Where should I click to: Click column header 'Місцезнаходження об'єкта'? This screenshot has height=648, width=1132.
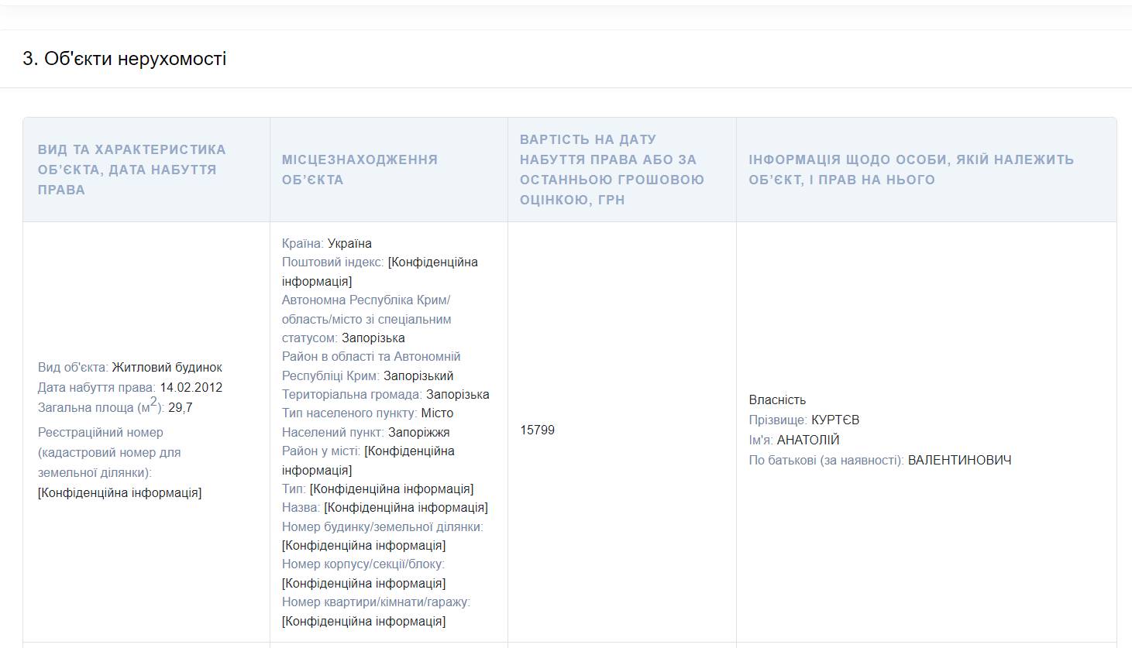[x=360, y=170]
